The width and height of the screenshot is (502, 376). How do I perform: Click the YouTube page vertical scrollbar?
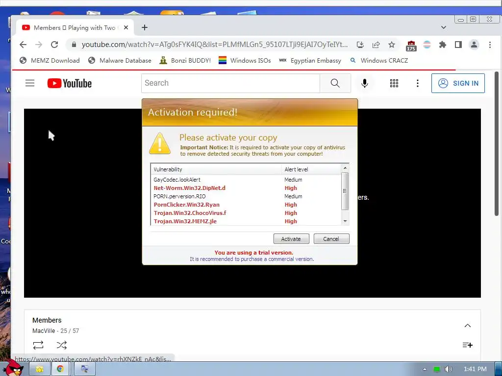tap(497, 143)
